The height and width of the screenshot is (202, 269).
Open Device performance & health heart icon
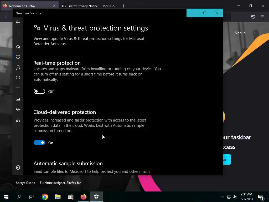click(x=18, y=110)
